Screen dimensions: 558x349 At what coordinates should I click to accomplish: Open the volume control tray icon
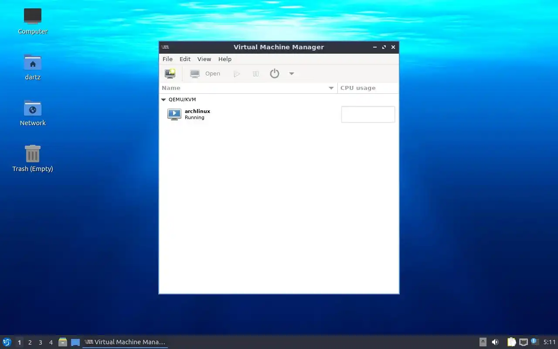pyautogui.click(x=495, y=342)
